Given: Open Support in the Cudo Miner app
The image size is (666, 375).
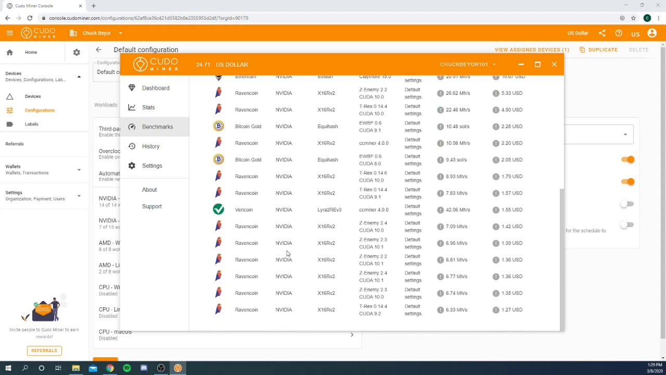Looking at the screenshot, I should (152, 206).
